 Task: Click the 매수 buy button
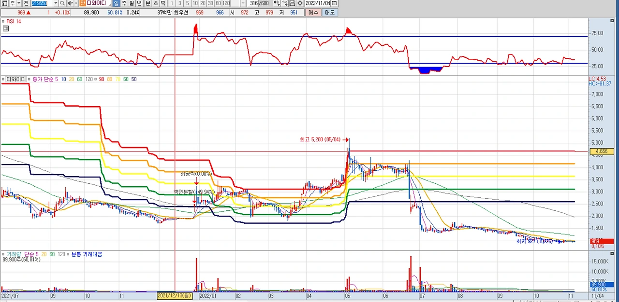click(x=313, y=12)
